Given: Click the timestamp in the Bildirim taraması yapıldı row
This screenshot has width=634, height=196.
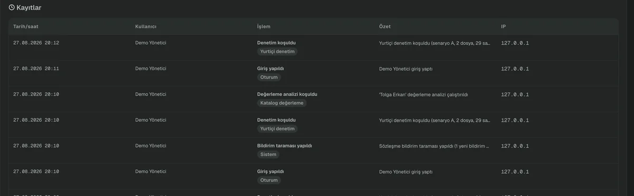Looking at the screenshot, I should click(x=36, y=146).
